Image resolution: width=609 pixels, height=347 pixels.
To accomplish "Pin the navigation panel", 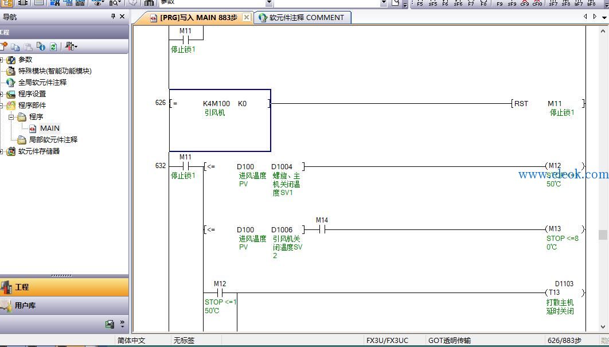I will pyautogui.click(x=114, y=16).
